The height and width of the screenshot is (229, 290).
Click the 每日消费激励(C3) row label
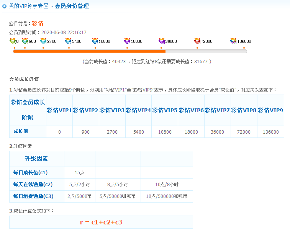[33, 196]
